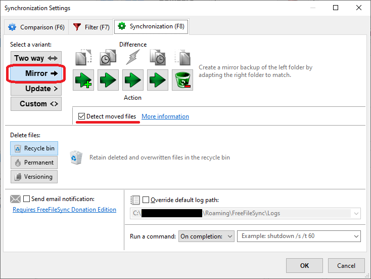Click the action arrow under right-newer icon

pos(158,80)
